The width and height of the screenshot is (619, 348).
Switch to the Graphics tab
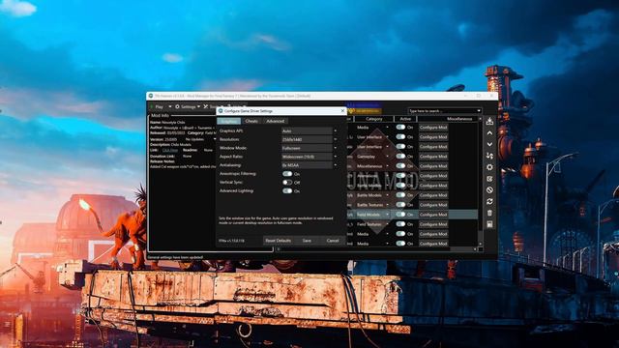pyautogui.click(x=229, y=121)
